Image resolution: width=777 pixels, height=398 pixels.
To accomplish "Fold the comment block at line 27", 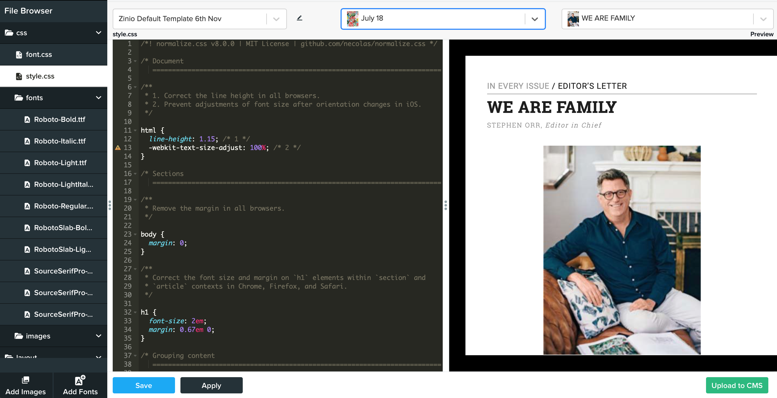I will pyautogui.click(x=135, y=269).
